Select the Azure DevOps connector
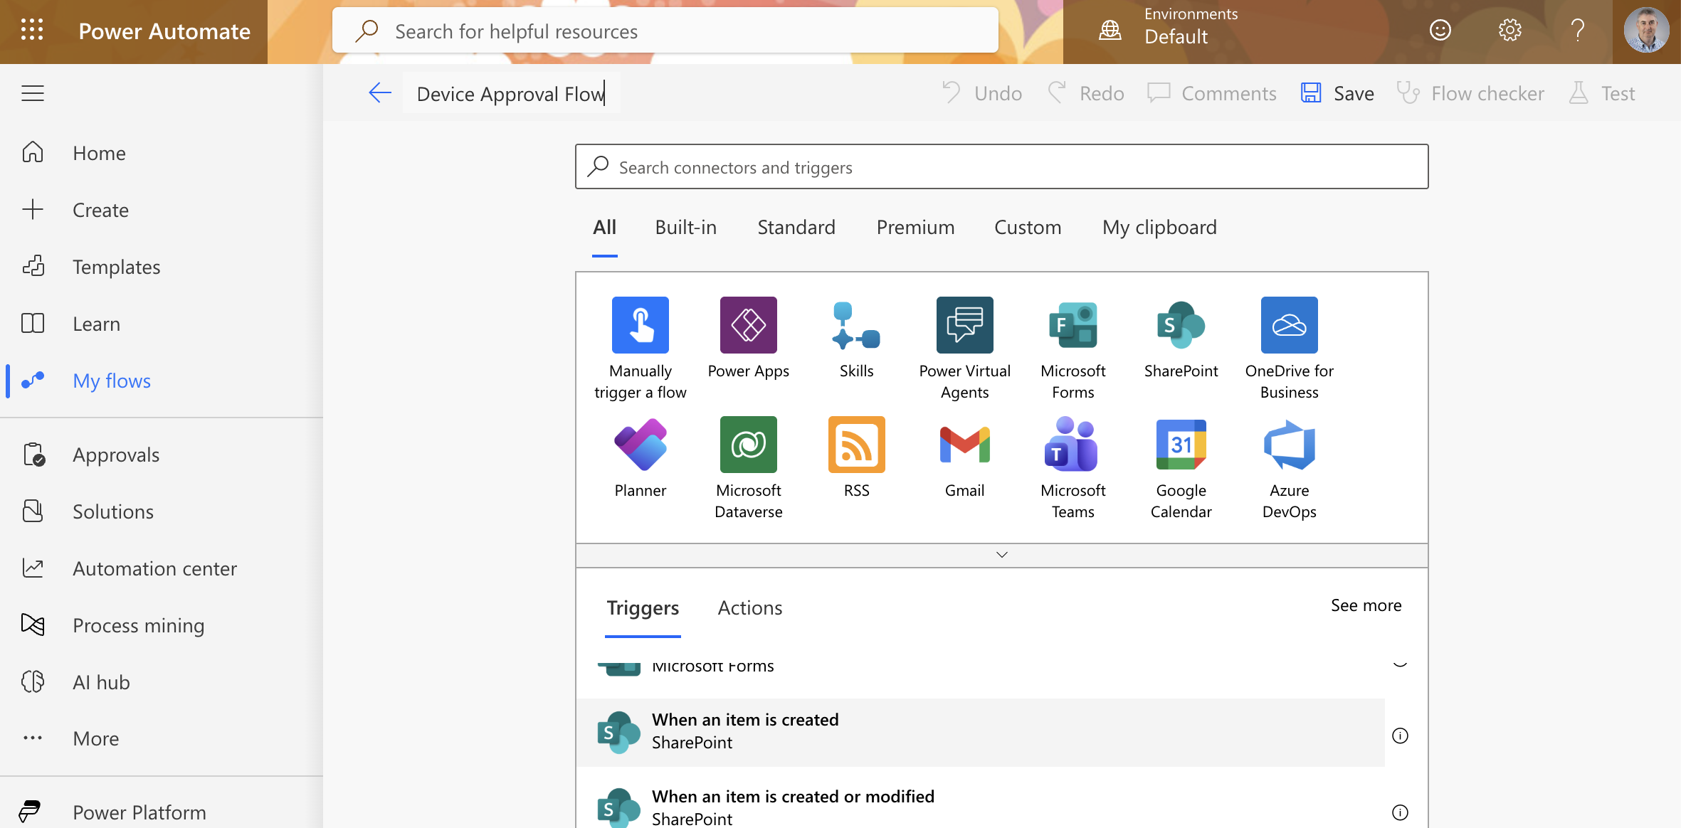The width and height of the screenshot is (1681, 828). [1290, 445]
